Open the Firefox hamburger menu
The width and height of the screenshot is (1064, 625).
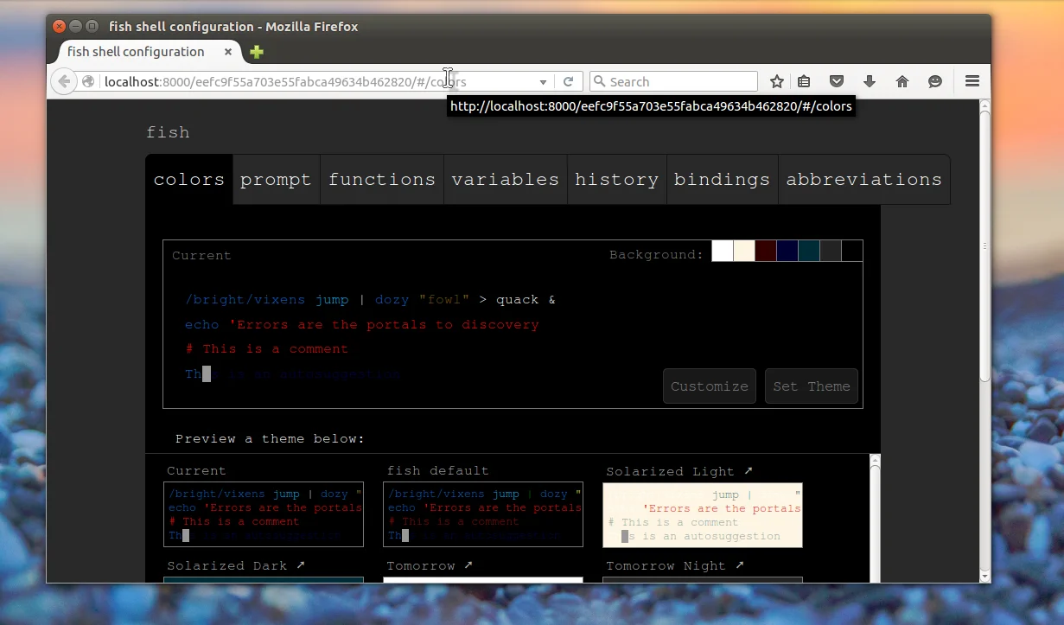[x=972, y=81]
